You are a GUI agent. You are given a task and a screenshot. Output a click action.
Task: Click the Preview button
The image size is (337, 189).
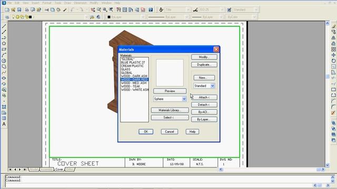click(x=170, y=91)
